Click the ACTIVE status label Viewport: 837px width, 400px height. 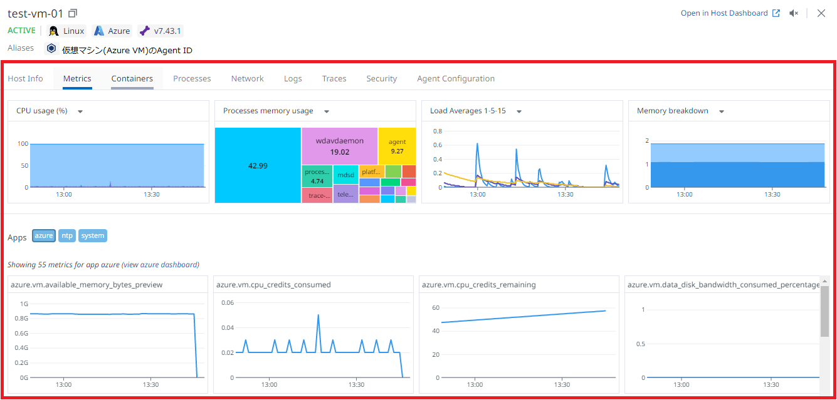click(x=22, y=31)
